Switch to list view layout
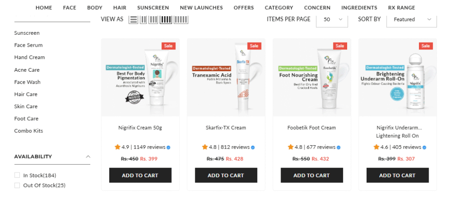Viewport: 474px width, 198px height. click(133, 19)
